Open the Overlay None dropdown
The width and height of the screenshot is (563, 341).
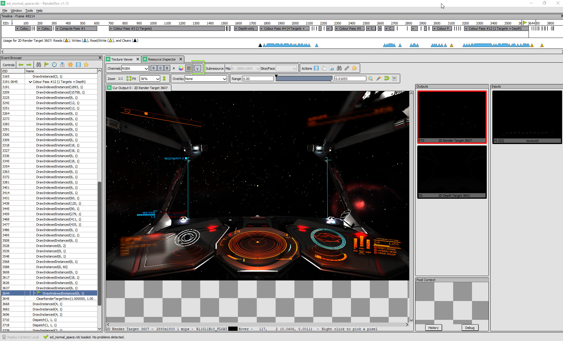pos(206,78)
